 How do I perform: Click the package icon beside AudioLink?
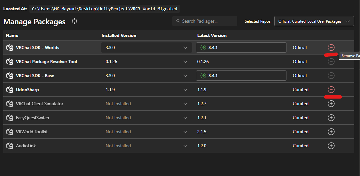point(9,146)
